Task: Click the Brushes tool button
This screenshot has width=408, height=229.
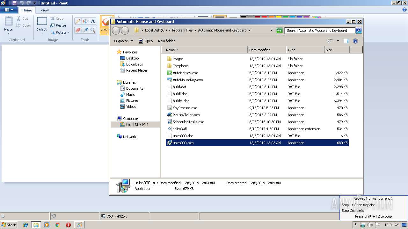Action: tap(105, 25)
